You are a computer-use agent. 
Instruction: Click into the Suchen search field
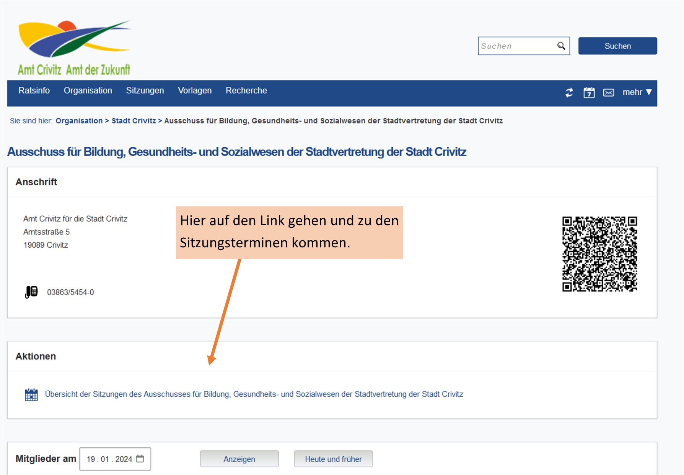pyautogui.click(x=516, y=46)
